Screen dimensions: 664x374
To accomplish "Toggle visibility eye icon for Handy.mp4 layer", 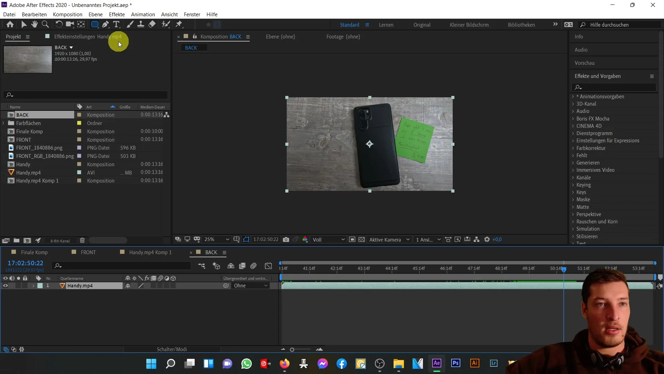I will pyautogui.click(x=5, y=285).
